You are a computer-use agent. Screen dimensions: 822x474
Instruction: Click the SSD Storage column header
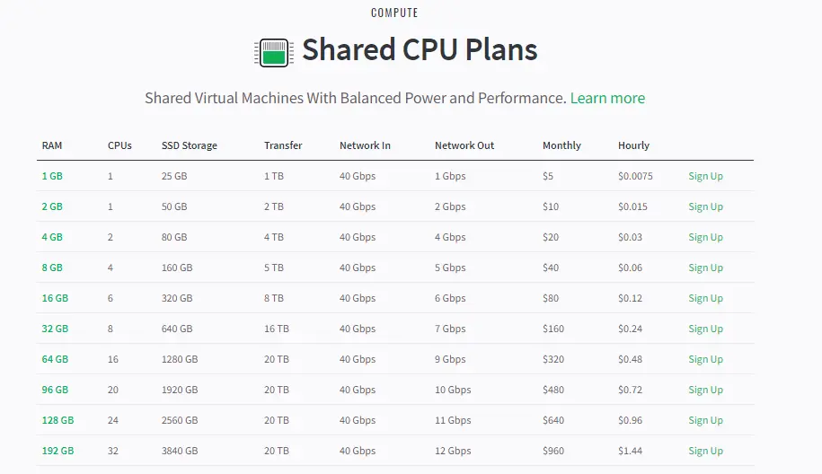coord(190,145)
